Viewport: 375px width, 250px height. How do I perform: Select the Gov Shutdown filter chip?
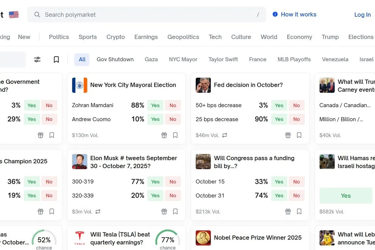click(x=115, y=59)
